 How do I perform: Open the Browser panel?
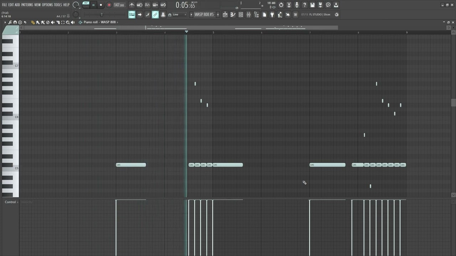point(256,15)
